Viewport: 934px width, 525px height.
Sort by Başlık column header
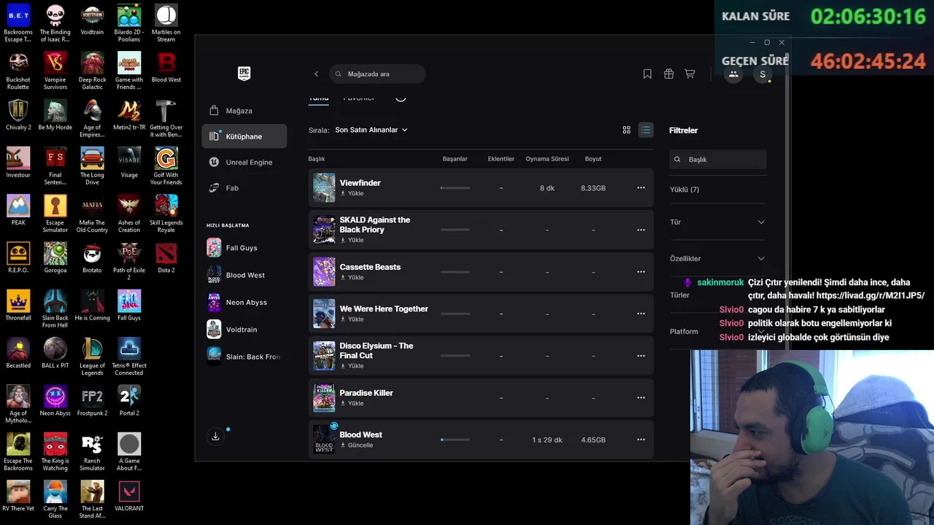point(316,159)
